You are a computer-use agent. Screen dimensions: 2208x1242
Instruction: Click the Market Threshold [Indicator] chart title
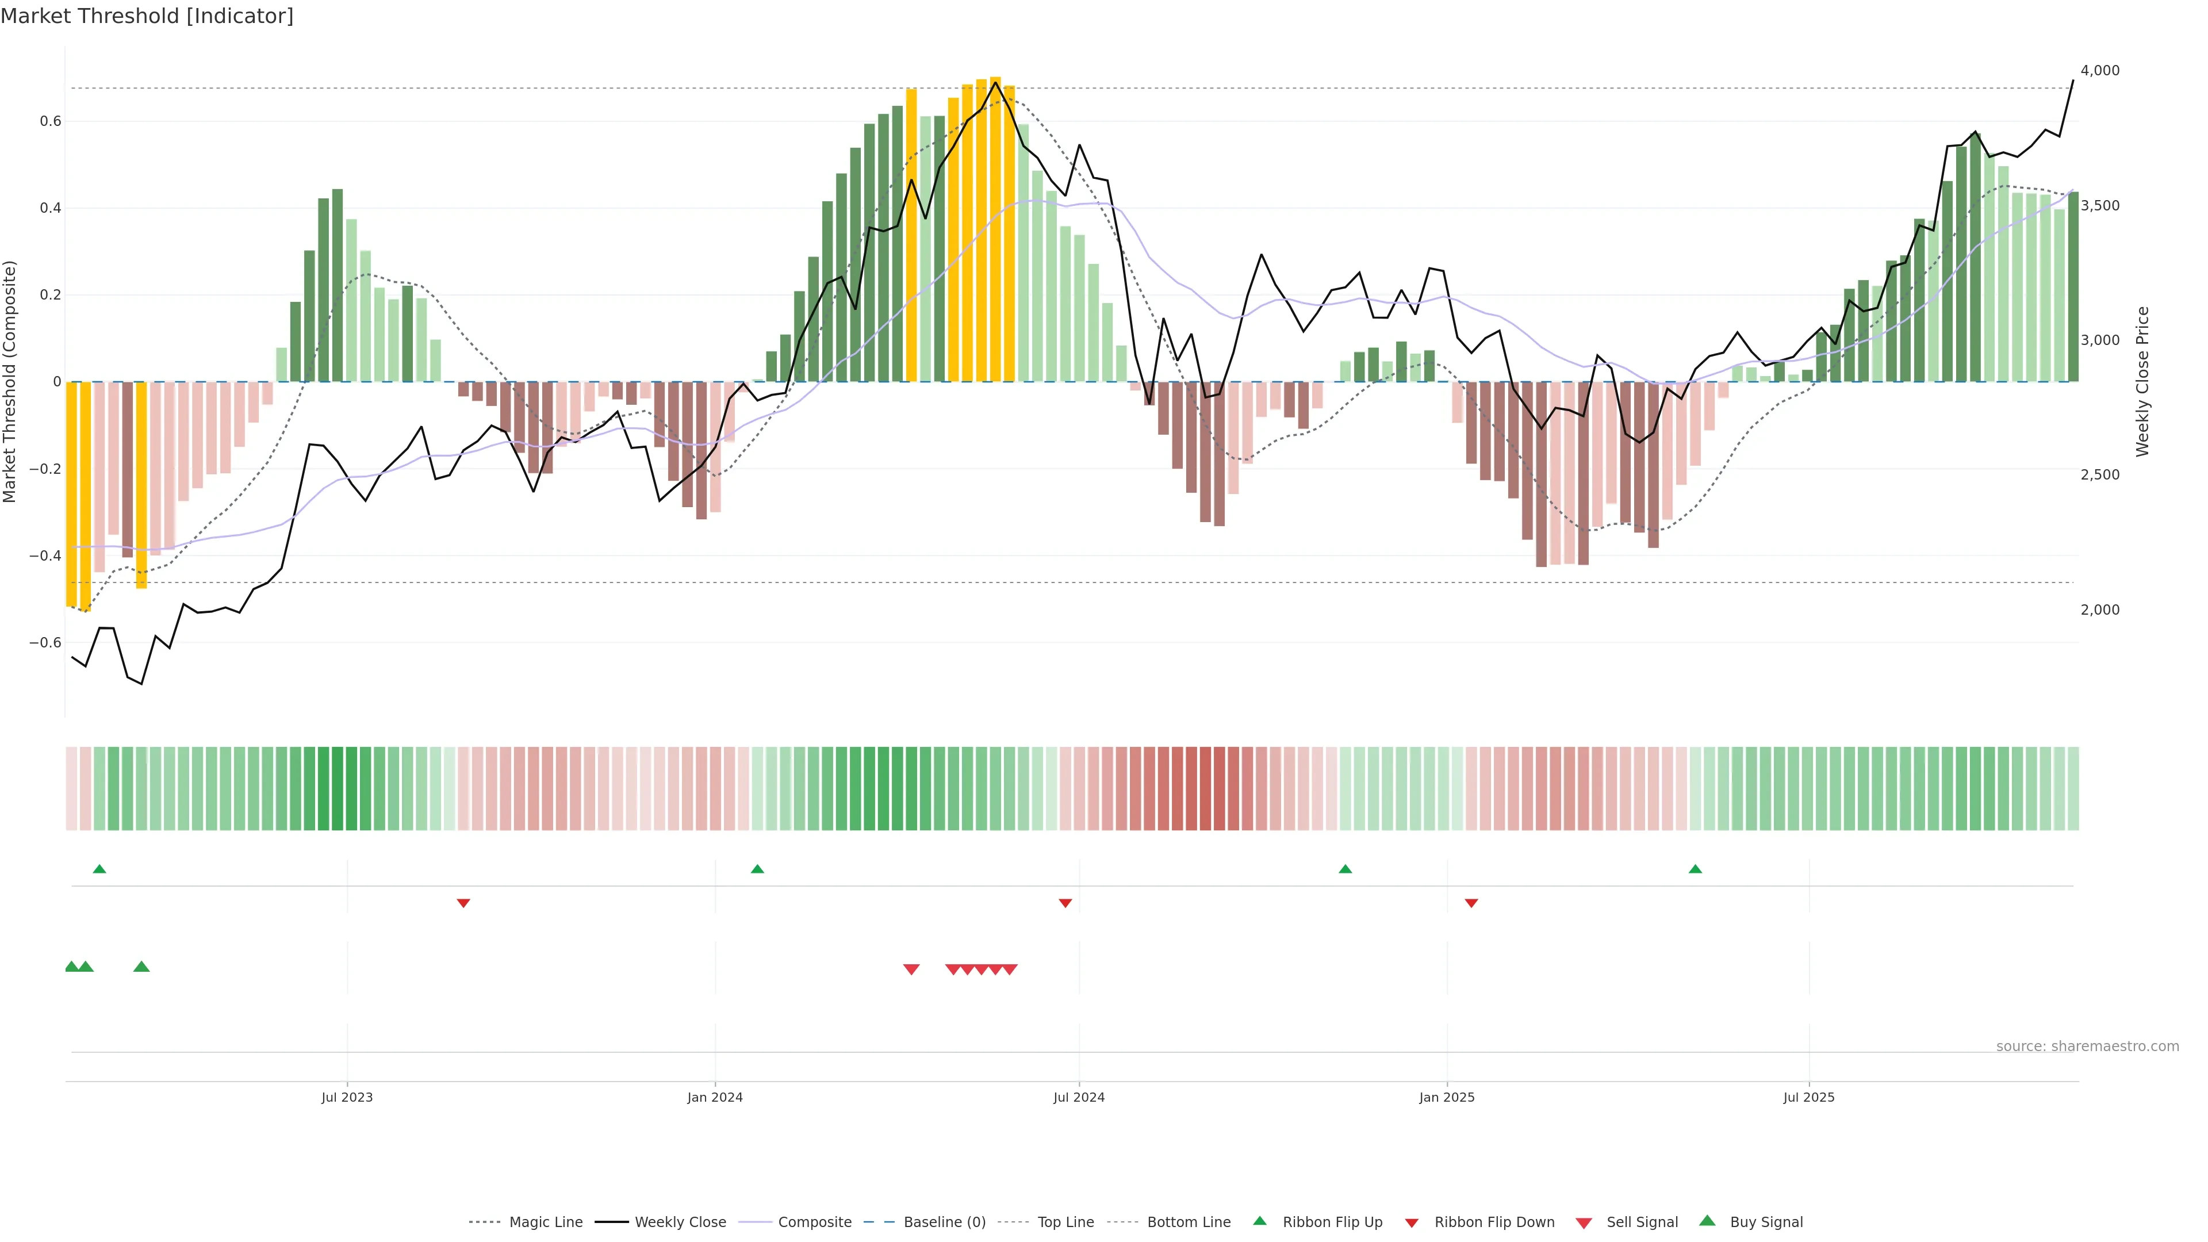pyautogui.click(x=147, y=16)
